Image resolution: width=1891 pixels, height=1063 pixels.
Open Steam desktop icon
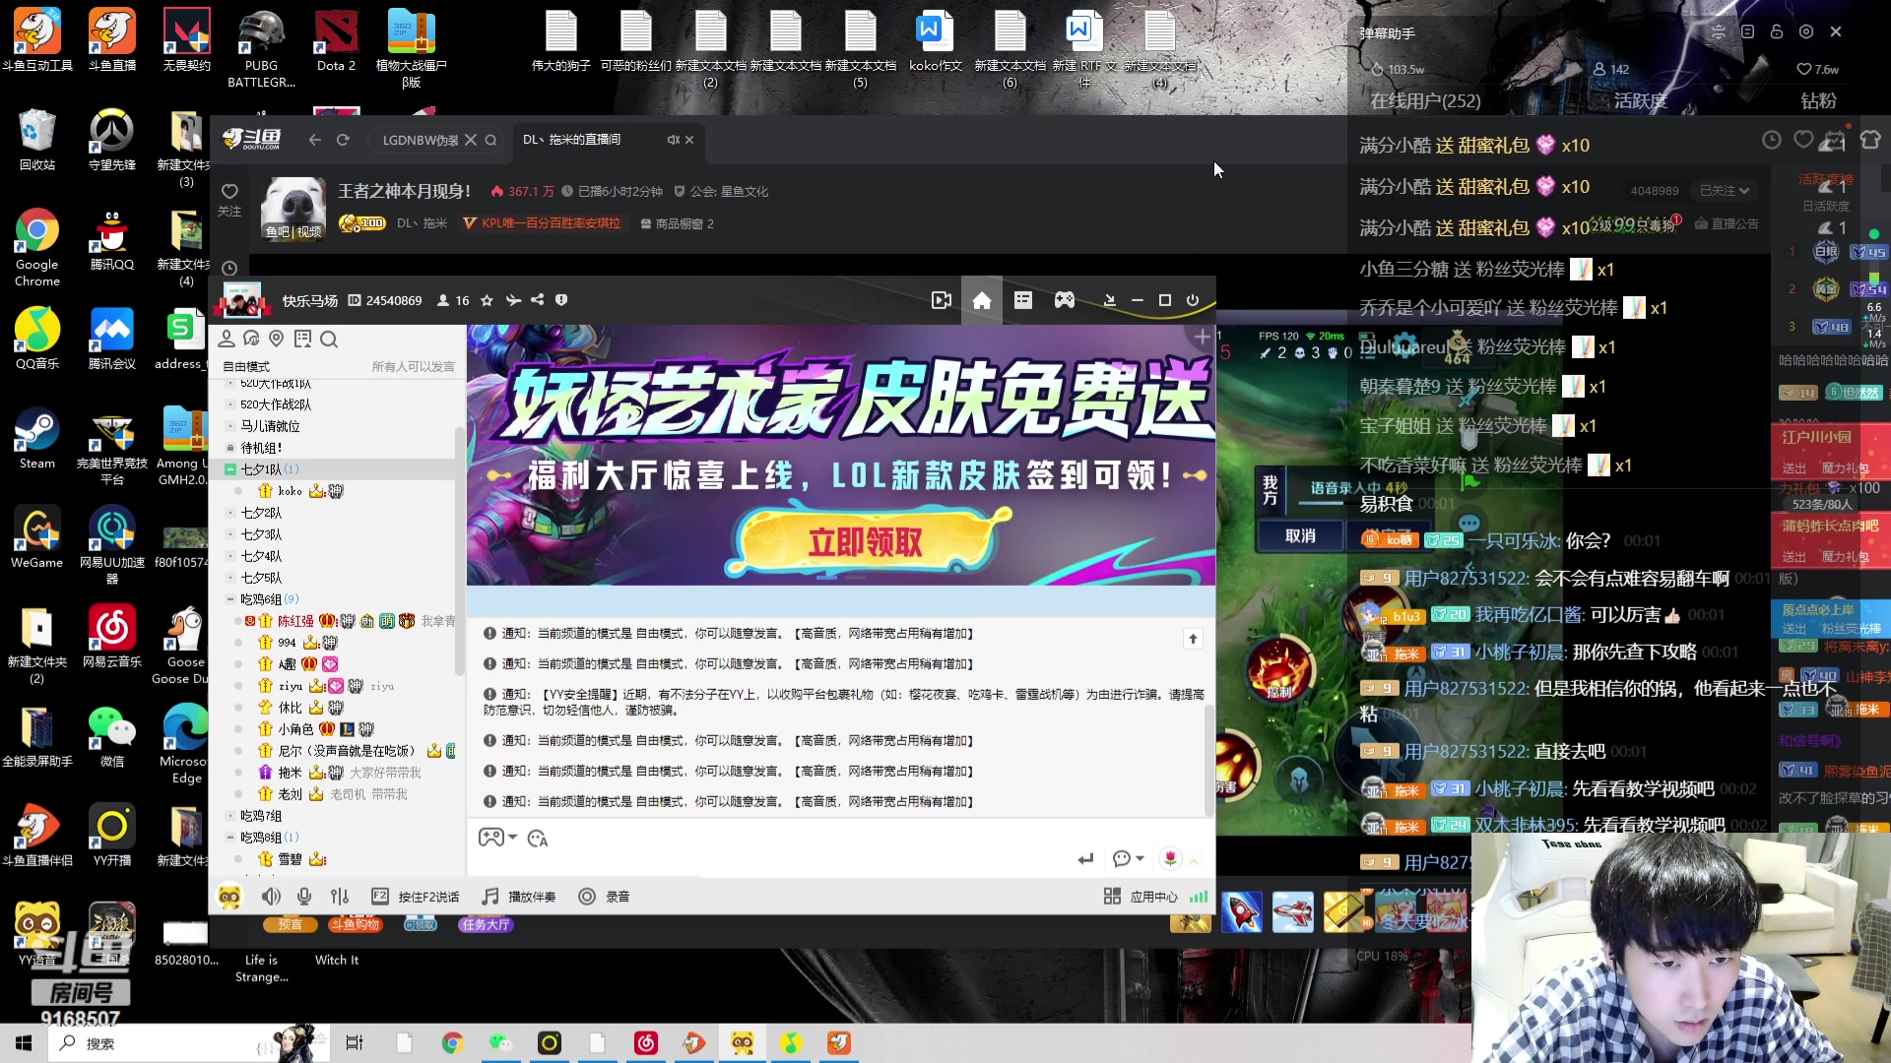[x=37, y=440]
